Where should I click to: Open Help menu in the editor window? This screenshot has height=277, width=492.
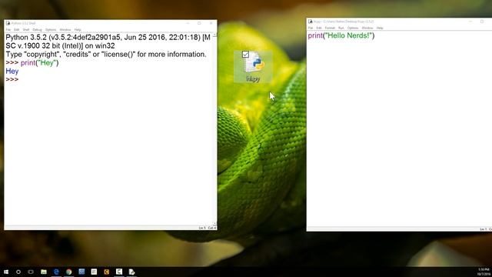tap(380, 28)
